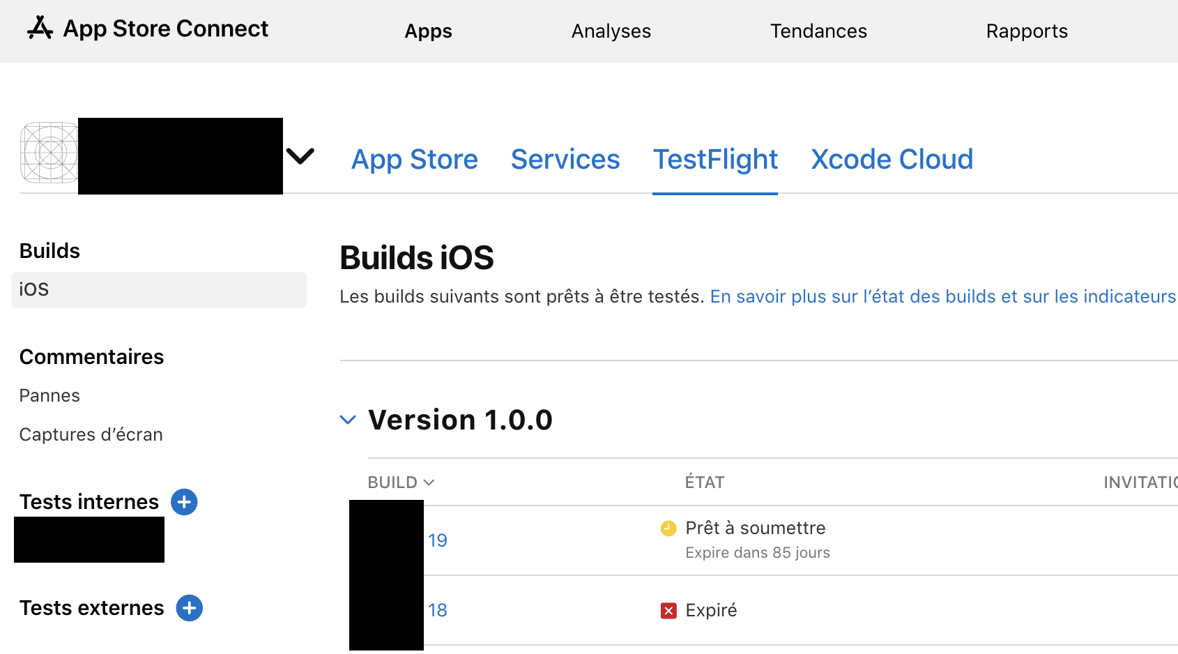Click the App Store Connect title text
Viewport: 1178px width, 654px height.
tap(166, 29)
